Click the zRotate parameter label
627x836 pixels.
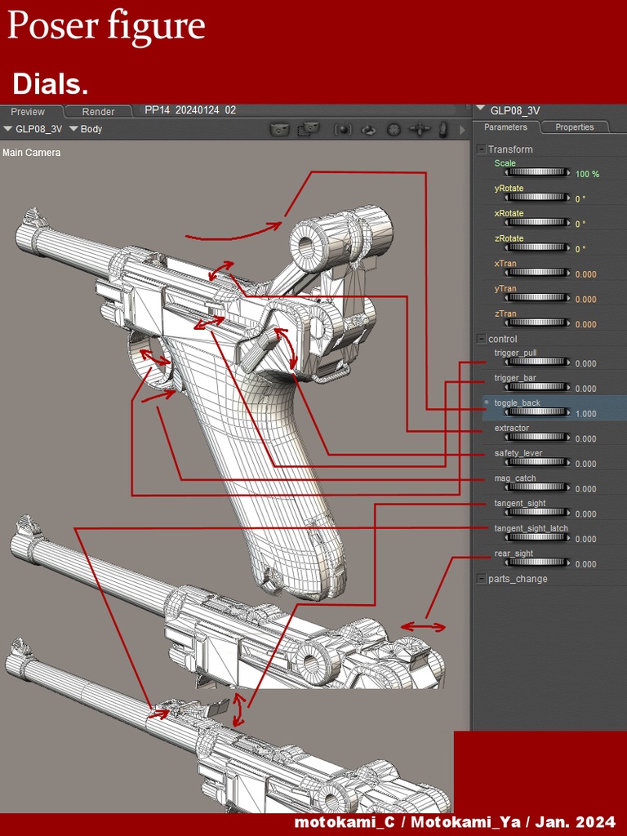pyautogui.click(x=509, y=238)
